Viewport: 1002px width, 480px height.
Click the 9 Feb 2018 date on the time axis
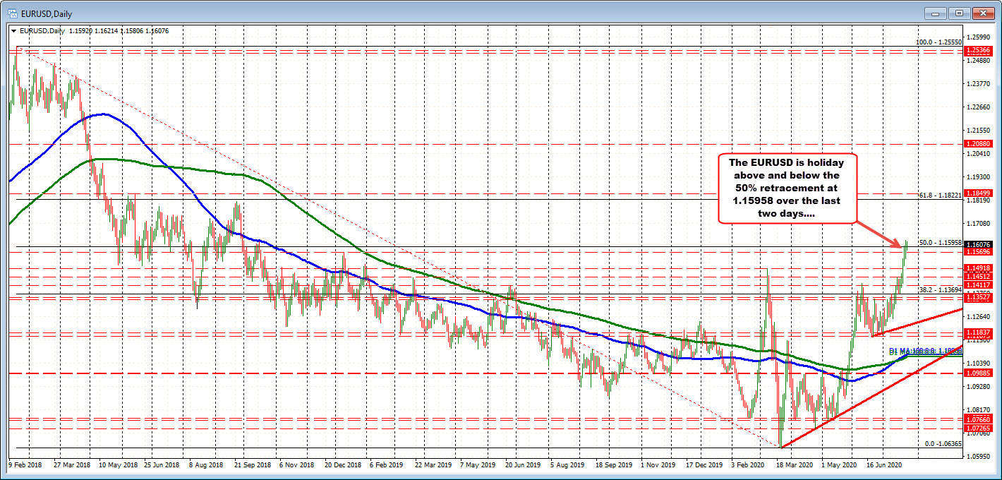tap(25, 465)
